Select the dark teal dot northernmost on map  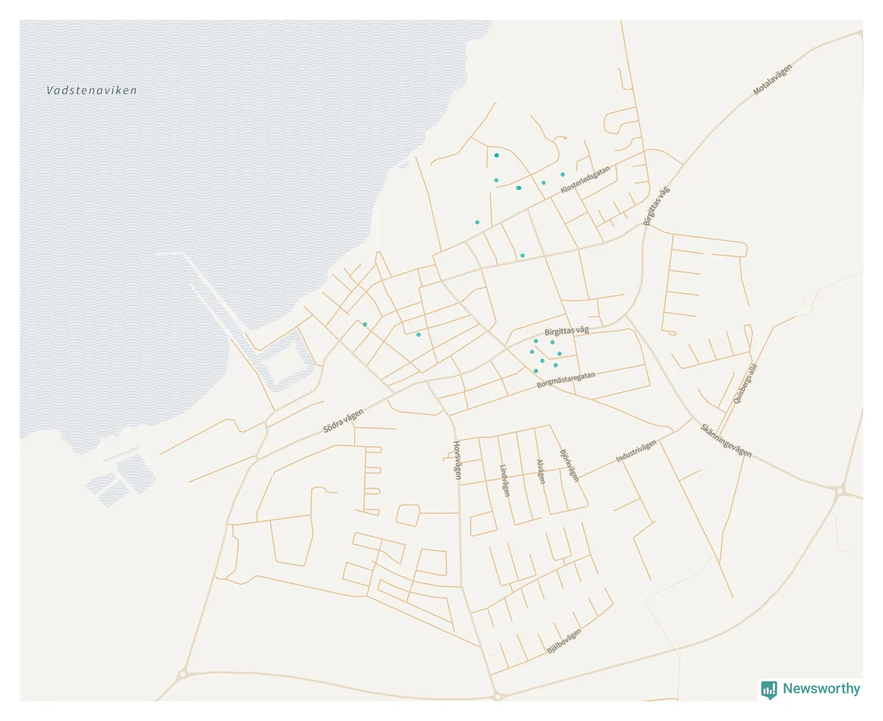(497, 156)
